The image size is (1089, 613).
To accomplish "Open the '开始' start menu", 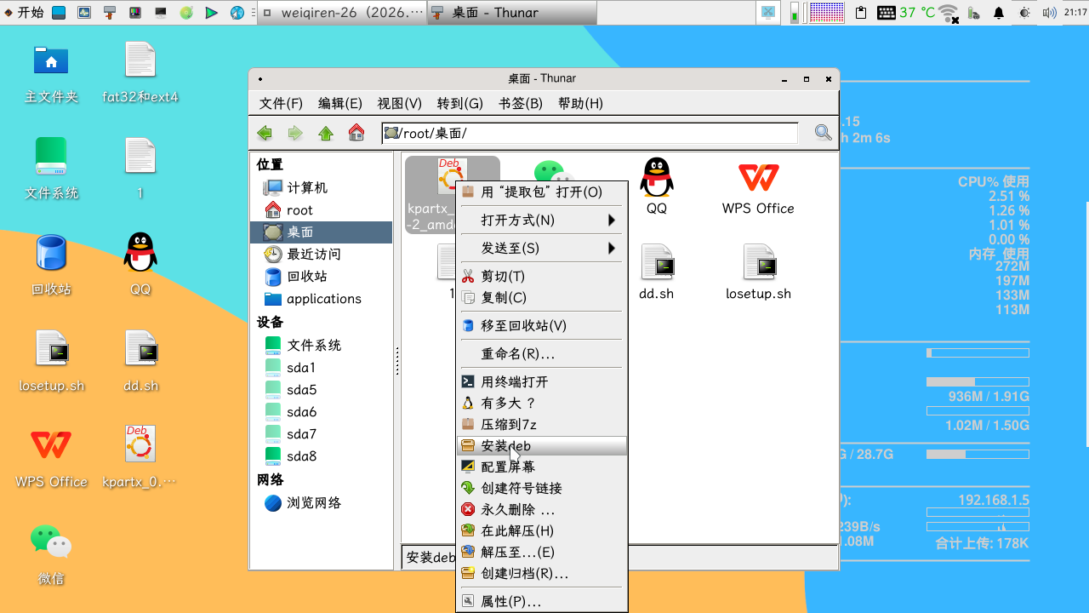I will pyautogui.click(x=24, y=12).
